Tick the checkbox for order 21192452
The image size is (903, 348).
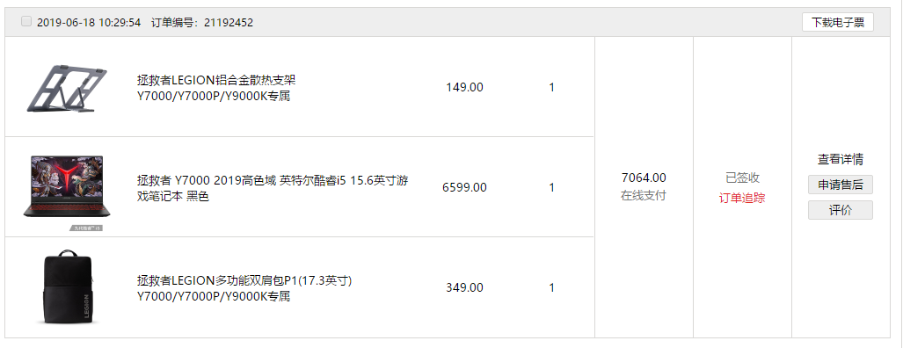25,21
